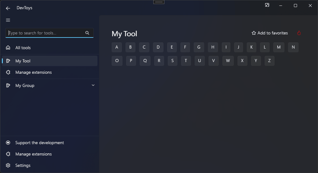This screenshot has width=318, height=173.
Task: Close the DevToys window
Action: 310,6
